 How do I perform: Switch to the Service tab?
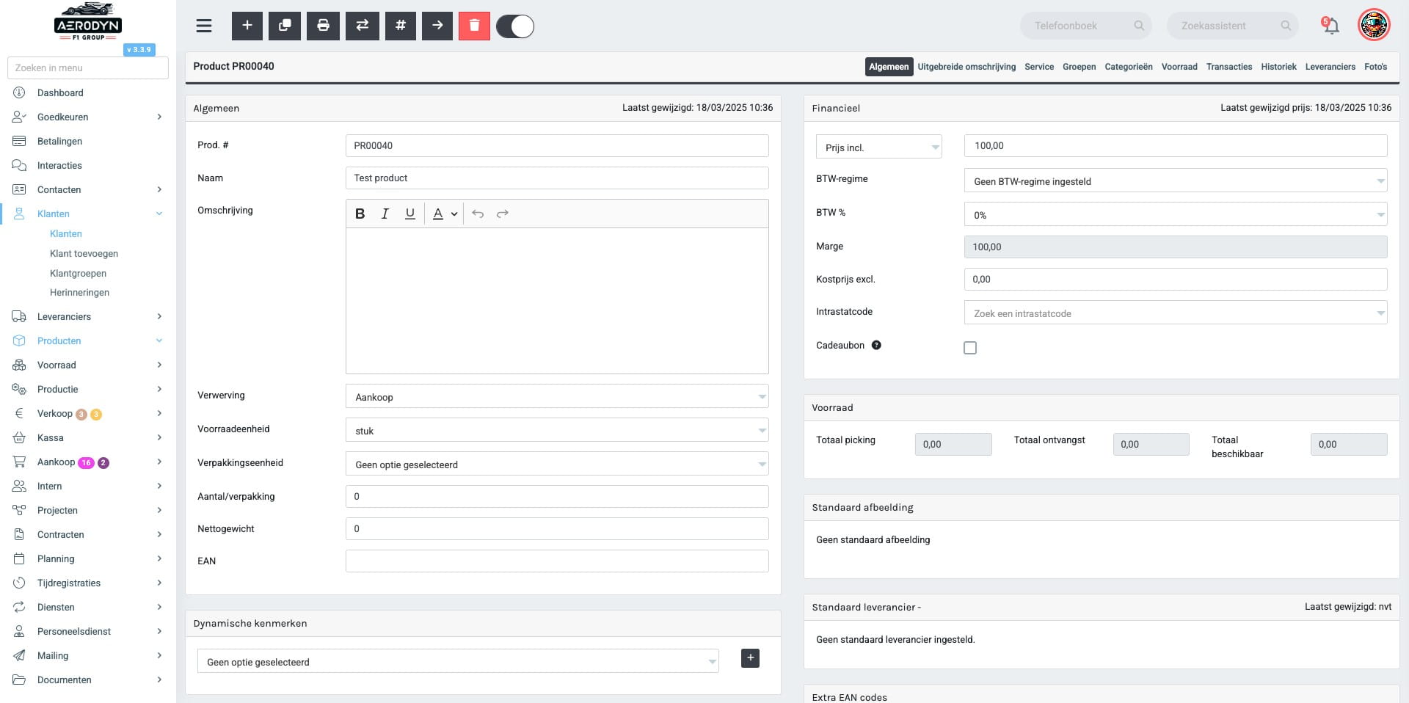[1039, 67]
